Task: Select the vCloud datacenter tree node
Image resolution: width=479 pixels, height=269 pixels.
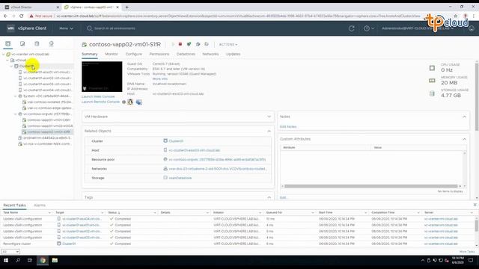Action: [x=21, y=60]
